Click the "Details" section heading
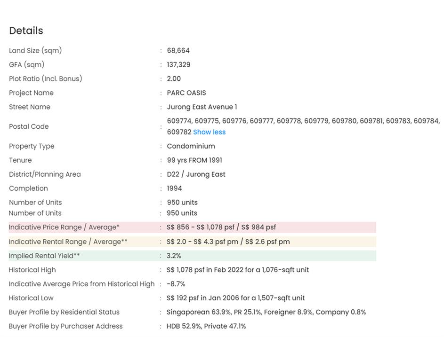The height and width of the screenshot is (337, 444). click(26, 31)
